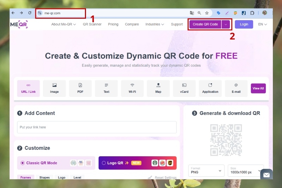Click the browser forward arrow
This screenshot has height=188, width=282.
[x=21, y=13]
